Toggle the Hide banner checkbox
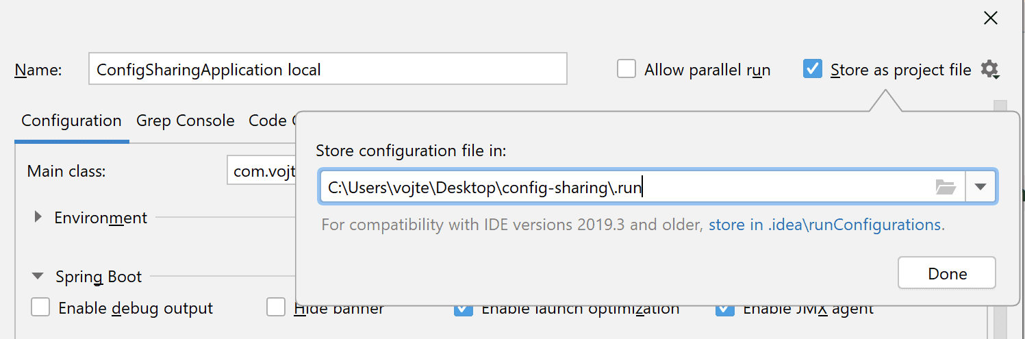 click(276, 308)
